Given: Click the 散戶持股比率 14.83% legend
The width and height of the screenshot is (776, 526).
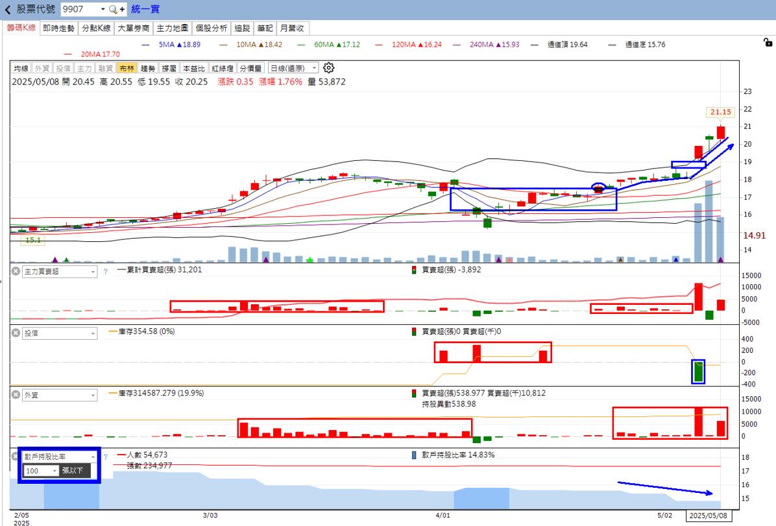Looking at the screenshot, I should pyautogui.click(x=454, y=455).
